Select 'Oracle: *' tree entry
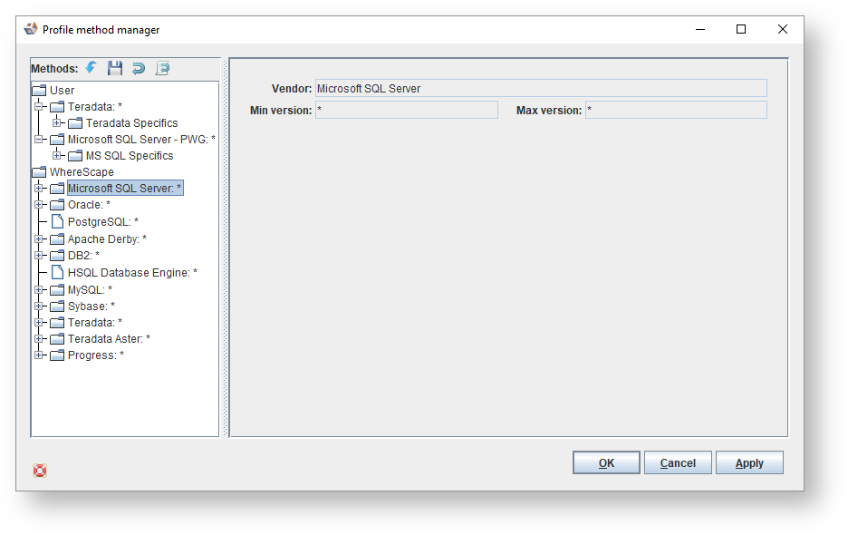 pos(89,205)
